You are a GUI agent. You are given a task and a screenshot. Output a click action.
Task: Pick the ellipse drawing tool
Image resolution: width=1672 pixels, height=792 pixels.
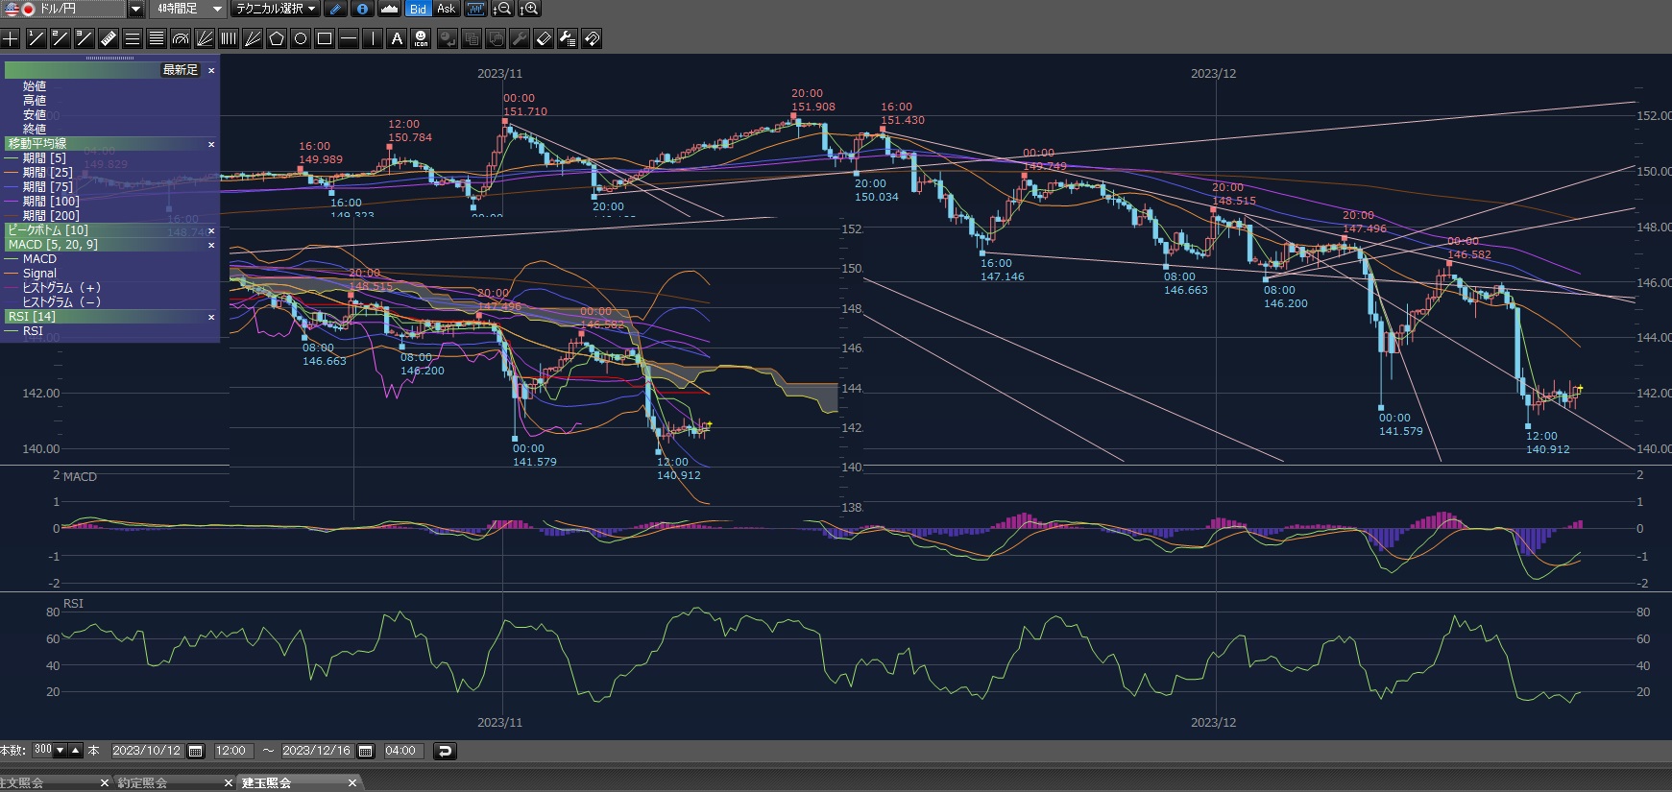[x=301, y=38]
